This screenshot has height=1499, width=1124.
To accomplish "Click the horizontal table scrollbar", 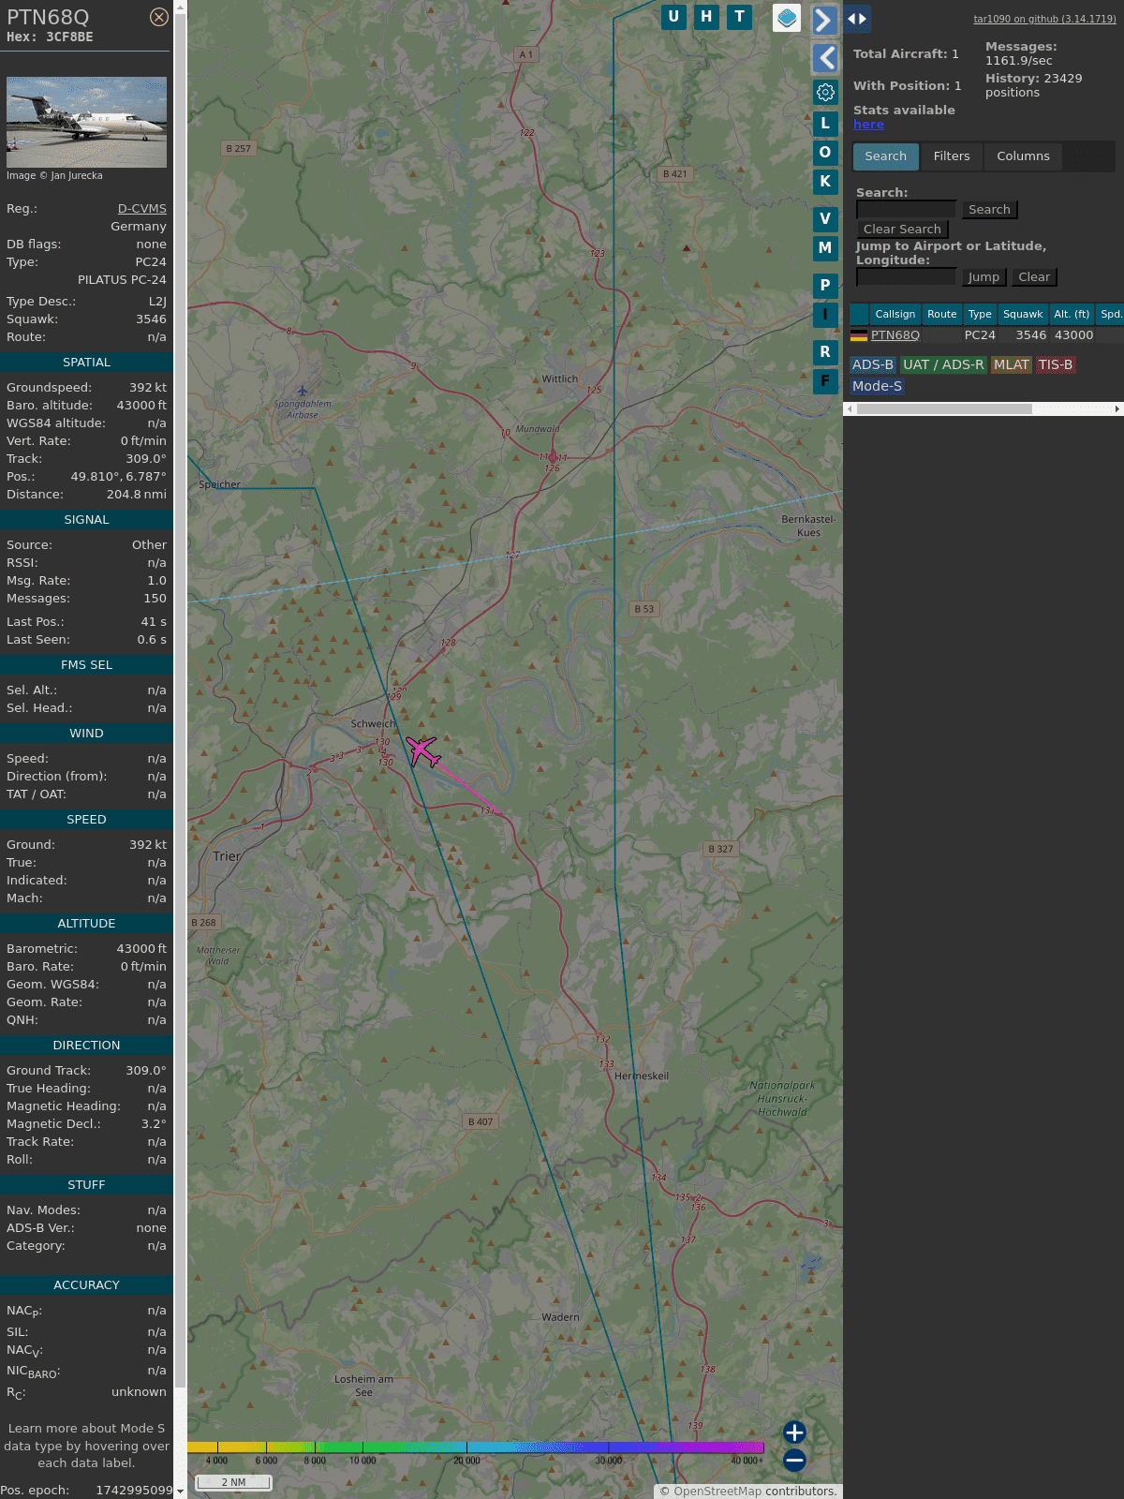I will click(x=944, y=408).
